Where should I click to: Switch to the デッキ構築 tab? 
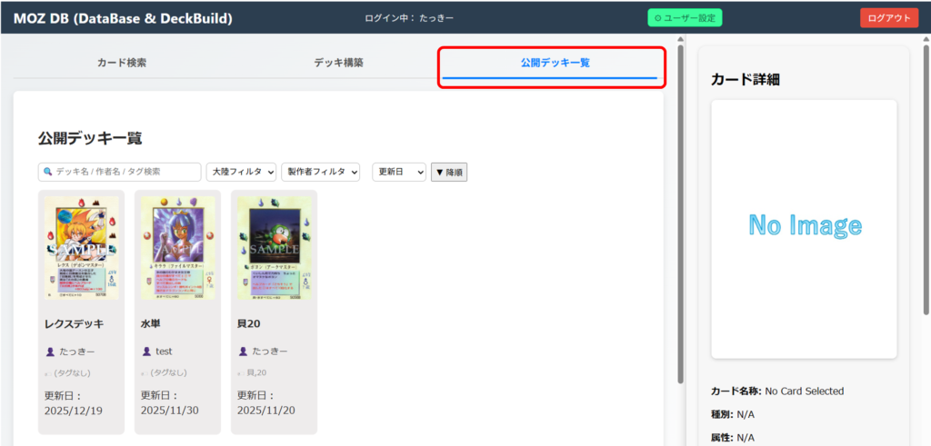[x=338, y=63]
